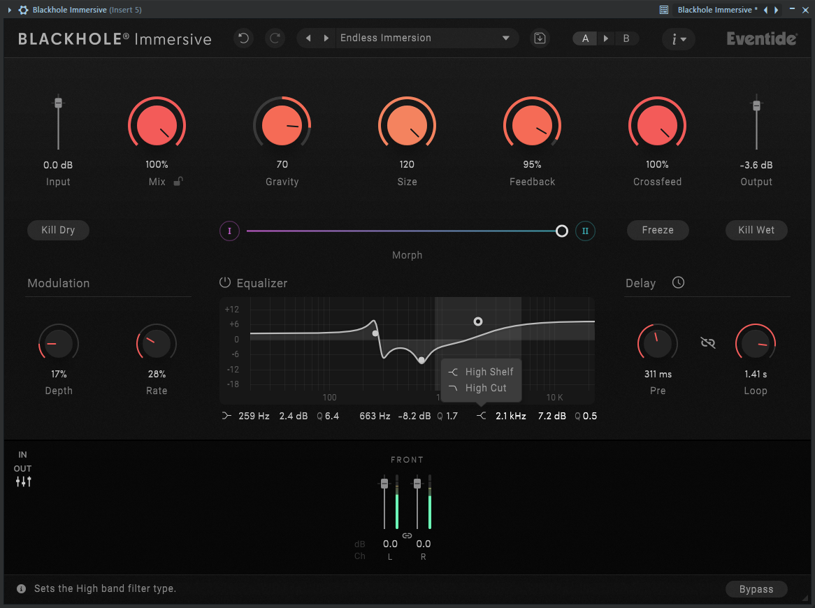Open the high band filter type selector

(x=482, y=416)
